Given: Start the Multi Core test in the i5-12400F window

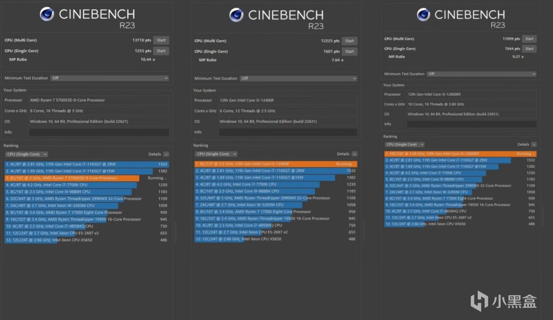Looking at the screenshot, I should tap(350, 41).
